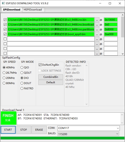Toggle the s3_9488.ino.bootloader row checkbox
Viewport: 125px width, 142px height.
click(x=5, y=25)
